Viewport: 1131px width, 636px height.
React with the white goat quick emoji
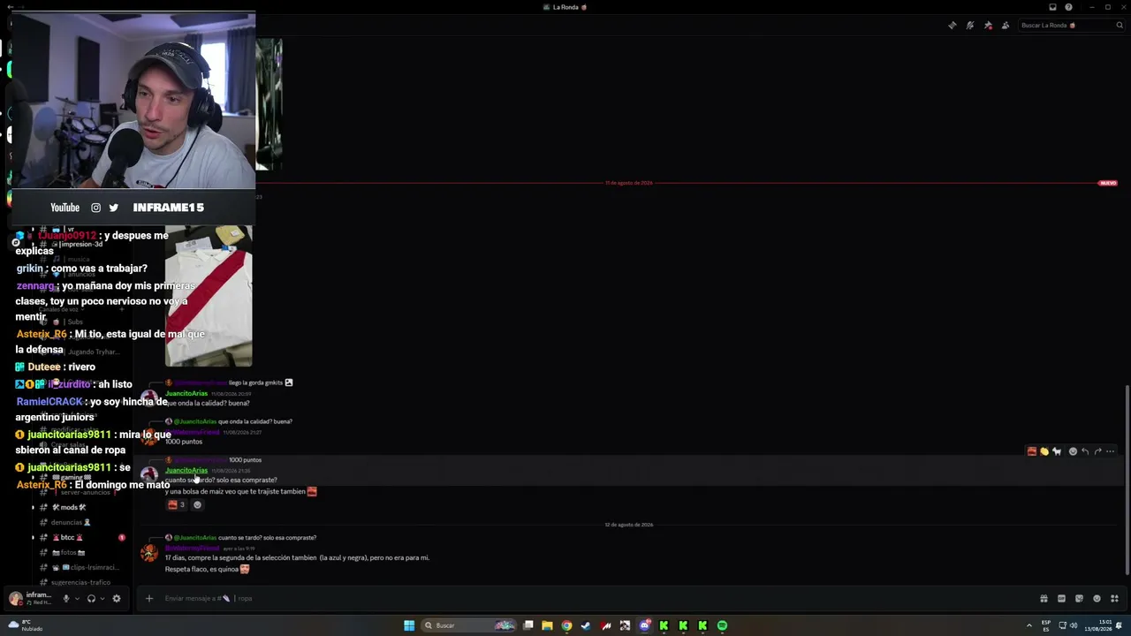click(1056, 451)
